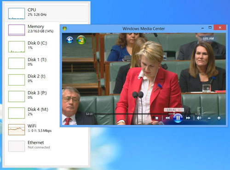Select the CPU performance entry

(46, 13)
